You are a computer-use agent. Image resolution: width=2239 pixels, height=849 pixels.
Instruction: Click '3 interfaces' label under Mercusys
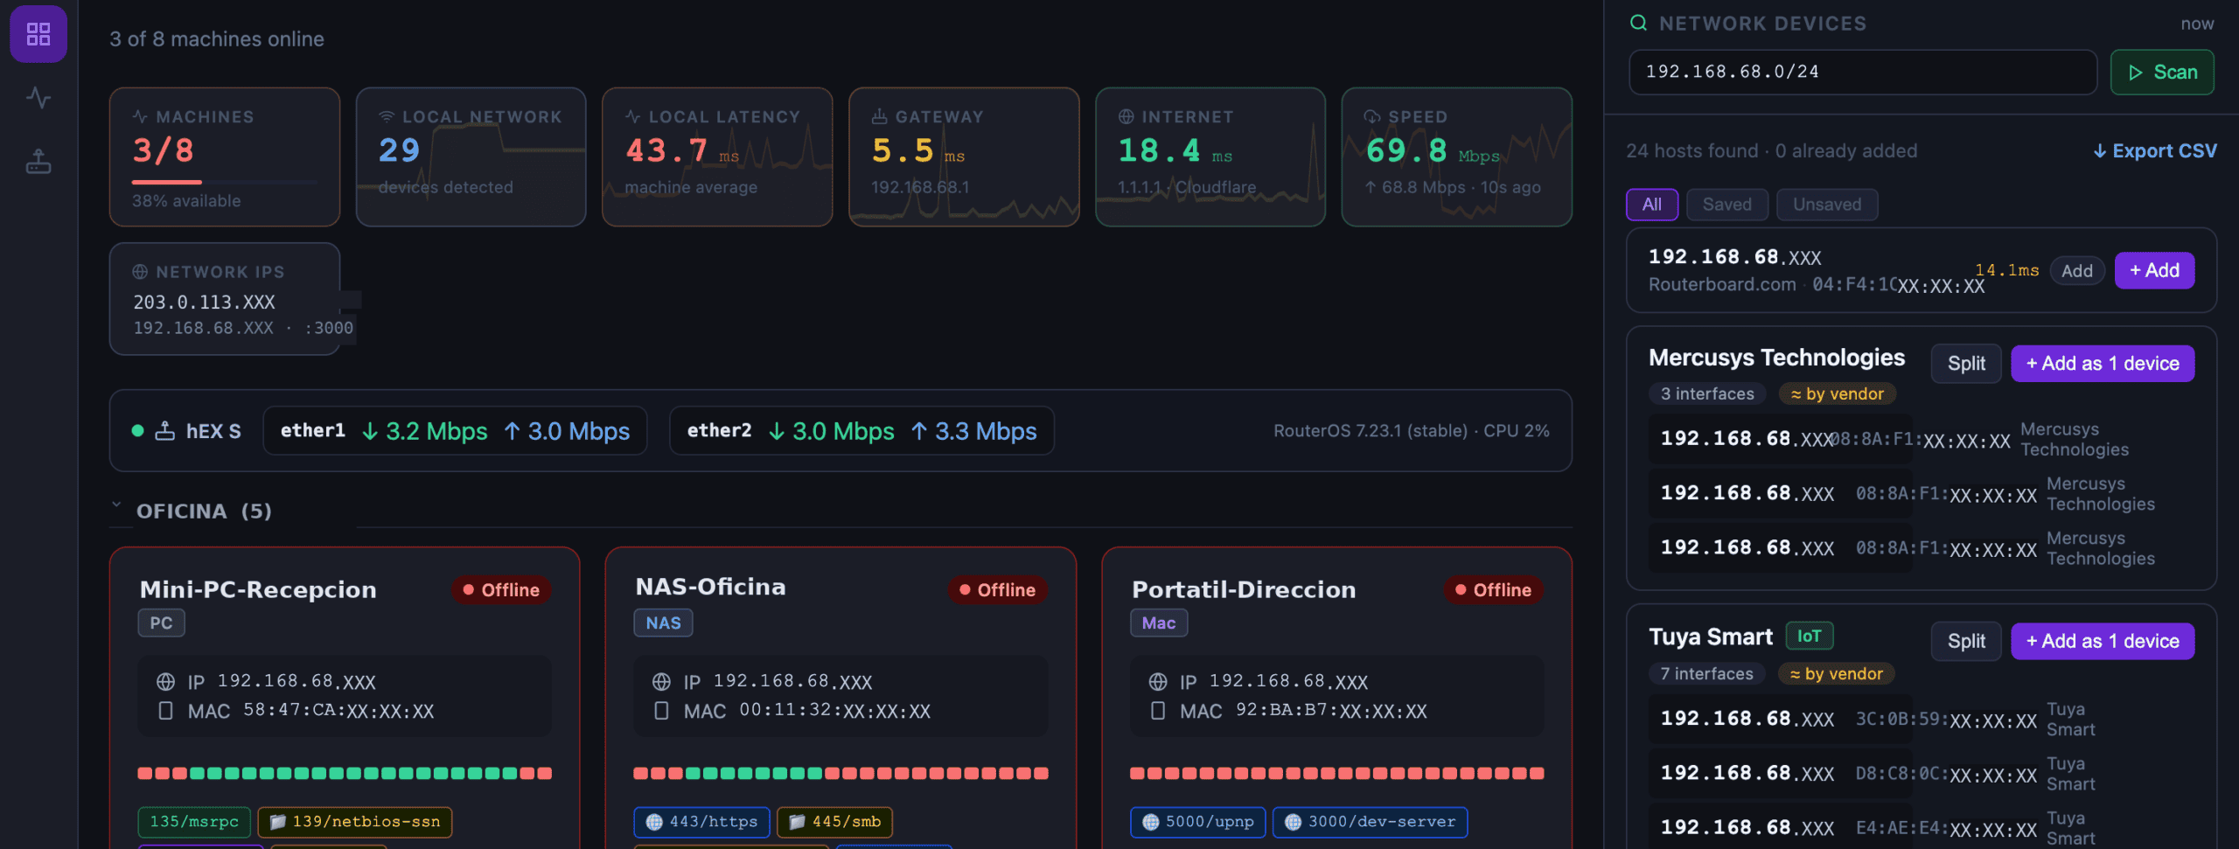1707,394
